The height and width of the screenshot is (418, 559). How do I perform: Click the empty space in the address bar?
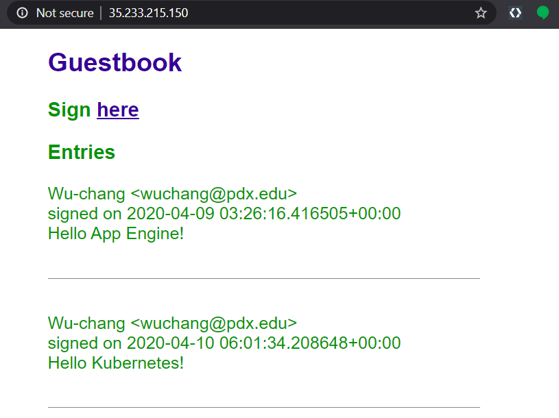(329, 13)
